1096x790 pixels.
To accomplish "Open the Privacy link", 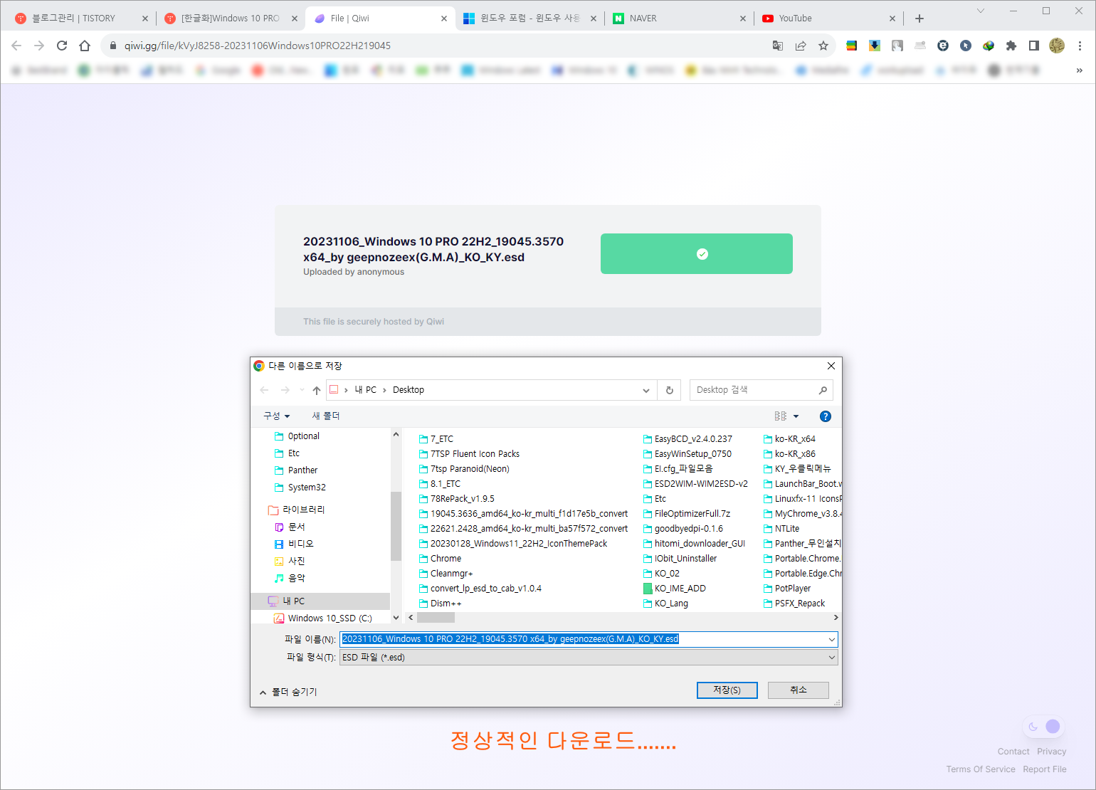I will pos(1051,752).
